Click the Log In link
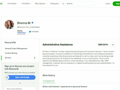The width and height of the screenshot is (120, 90). click(108, 3)
